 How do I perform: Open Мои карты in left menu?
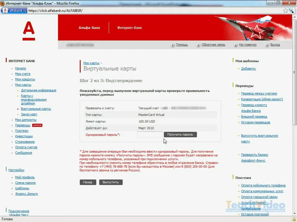coord(23,85)
